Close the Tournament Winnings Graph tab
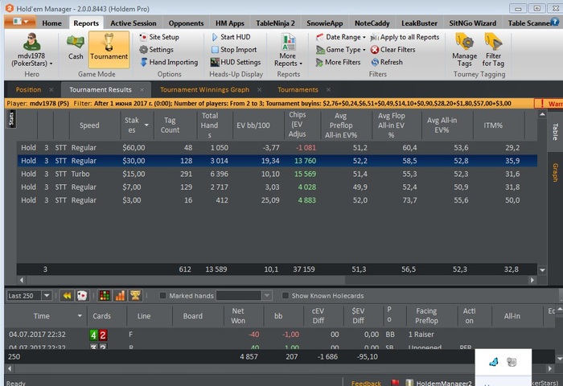The image size is (563, 386). [x=260, y=90]
